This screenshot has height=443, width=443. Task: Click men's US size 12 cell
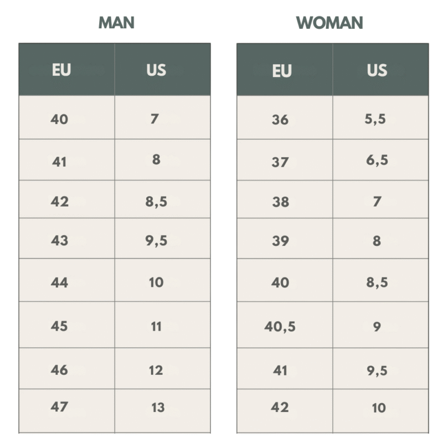[x=162, y=368]
